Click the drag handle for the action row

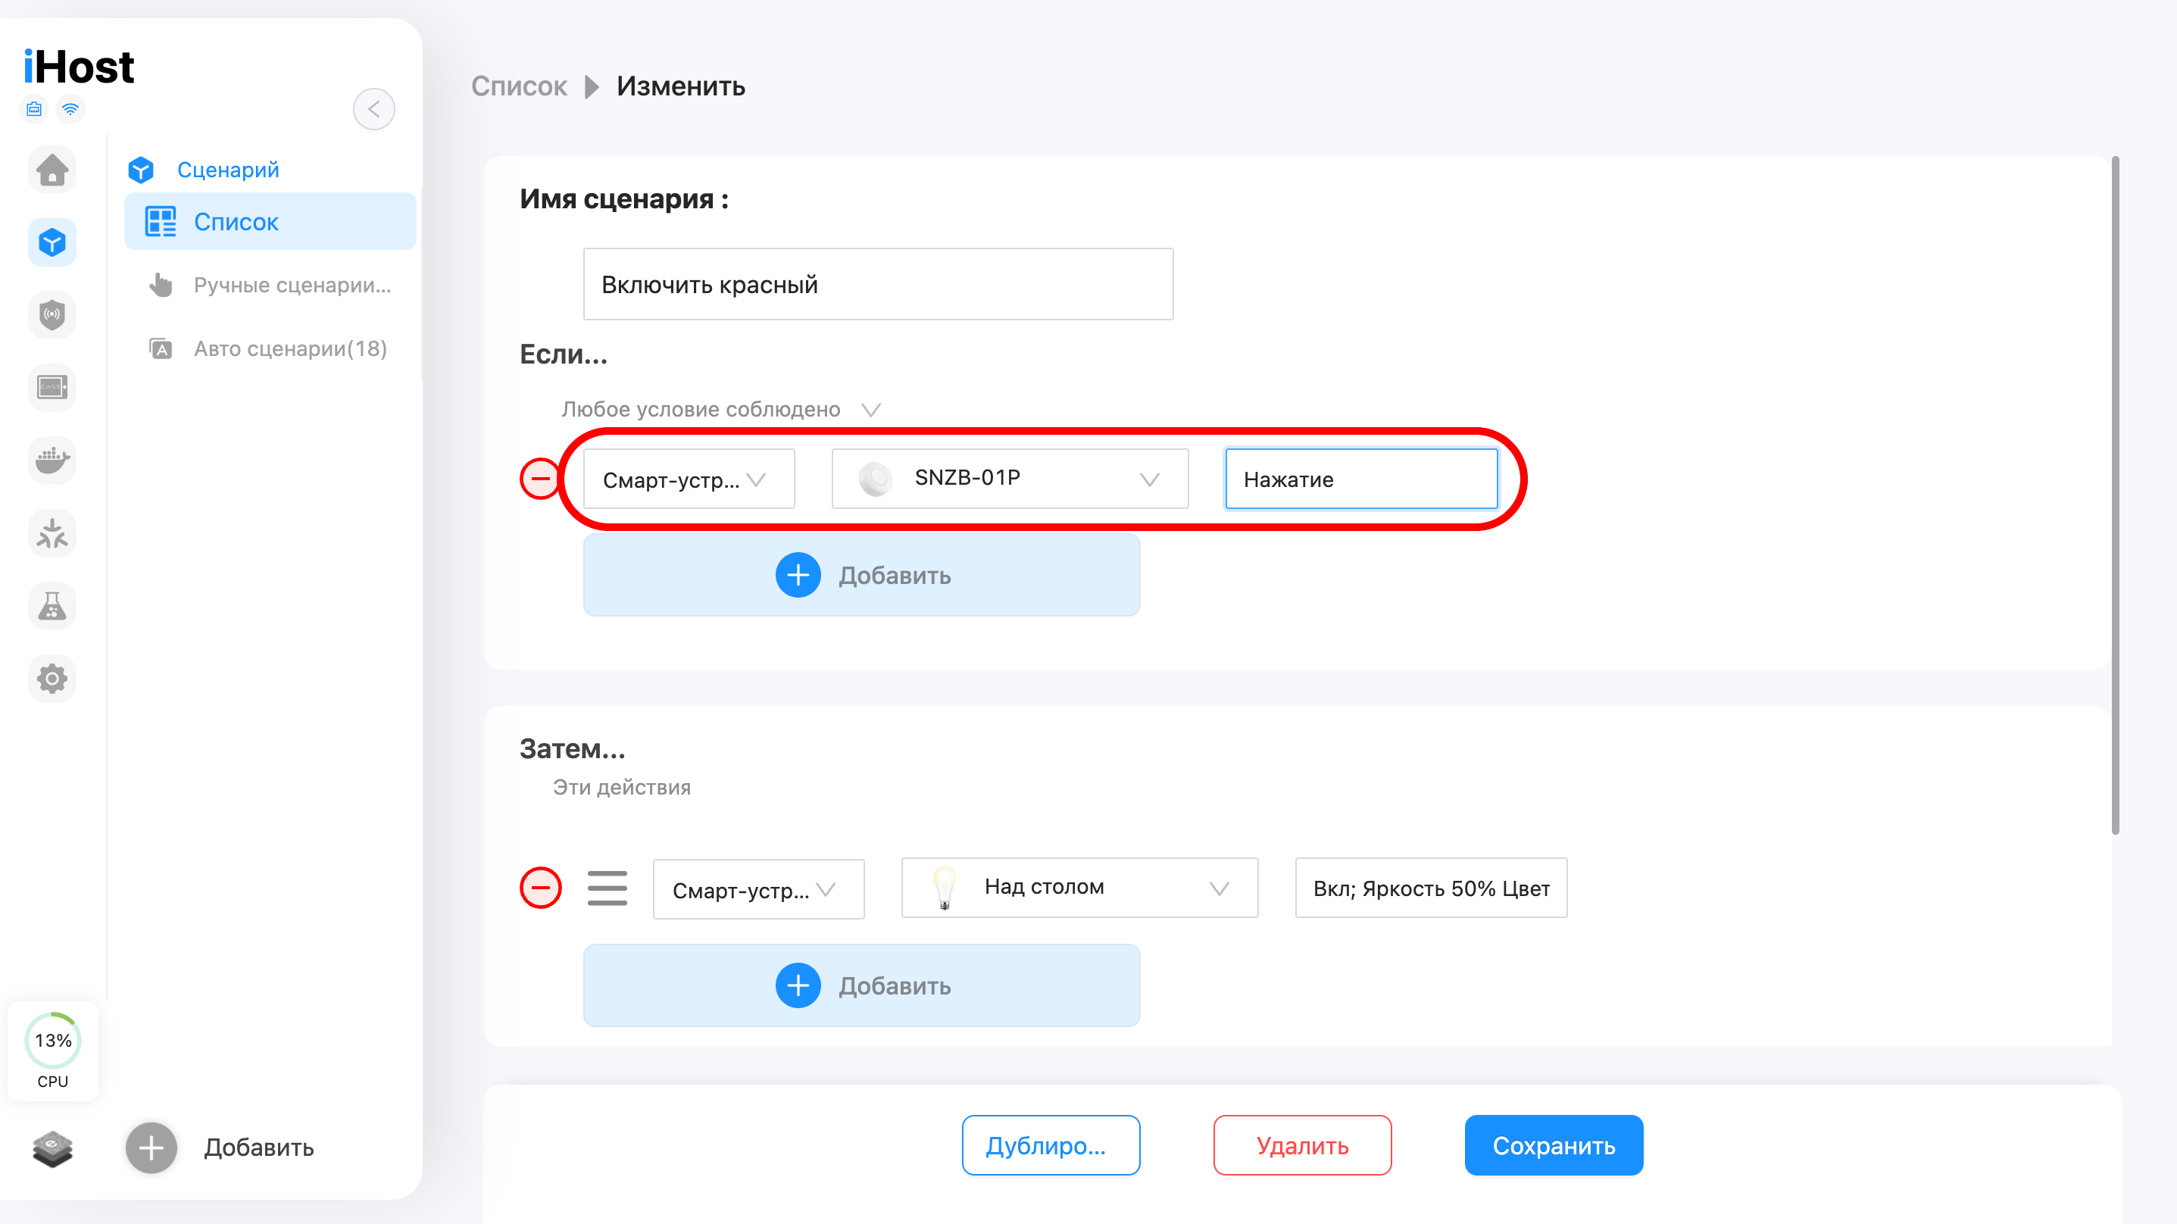[607, 888]
